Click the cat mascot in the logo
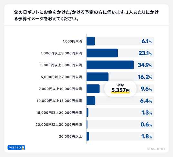The height and width of the screenshot is (157, 173). pos(23,148)
